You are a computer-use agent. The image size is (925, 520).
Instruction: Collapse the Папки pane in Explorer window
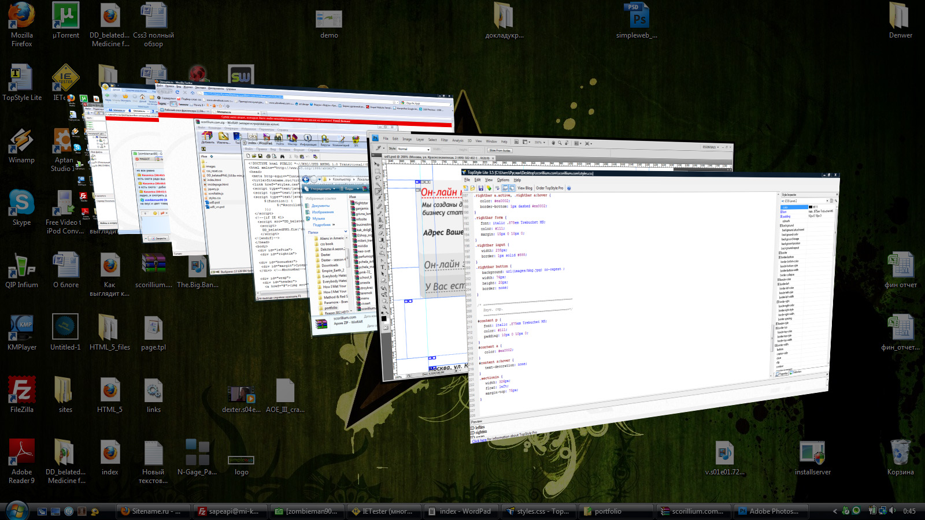(346, 231)
